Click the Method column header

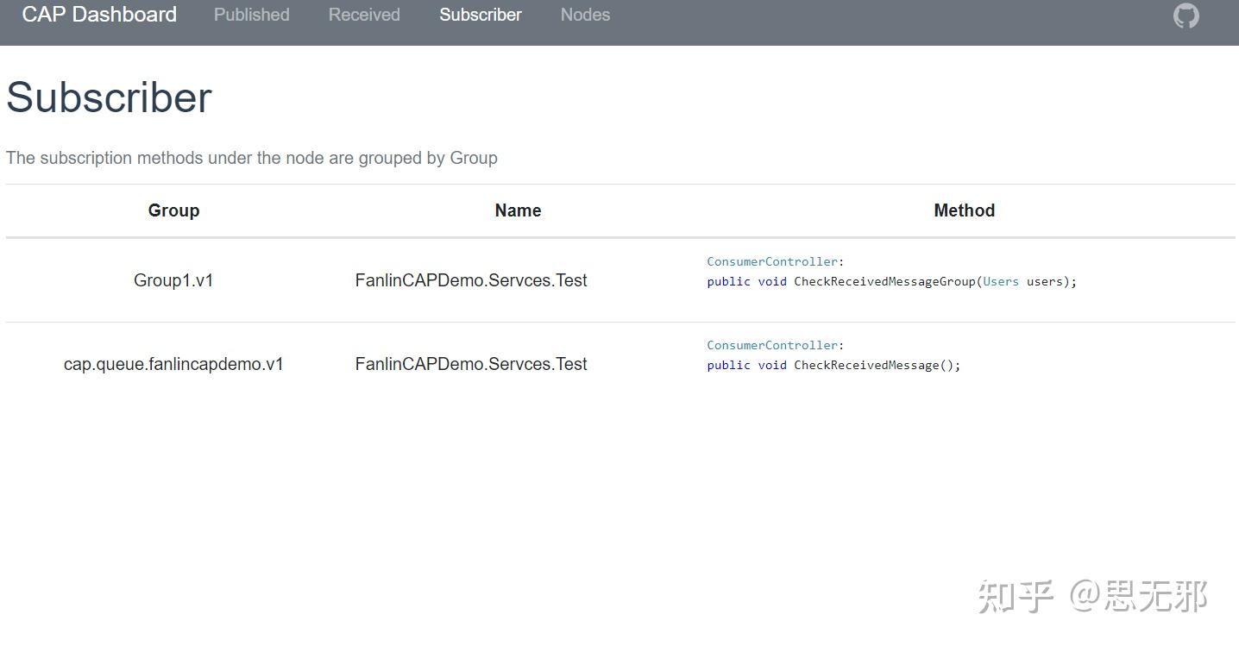[x=964, y=210]
